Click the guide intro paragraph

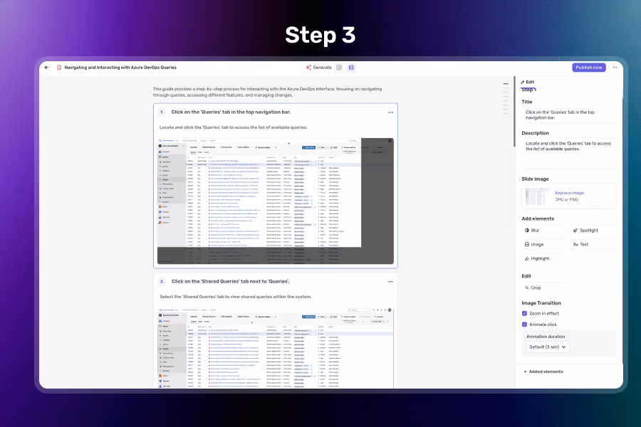click(267, 92)
